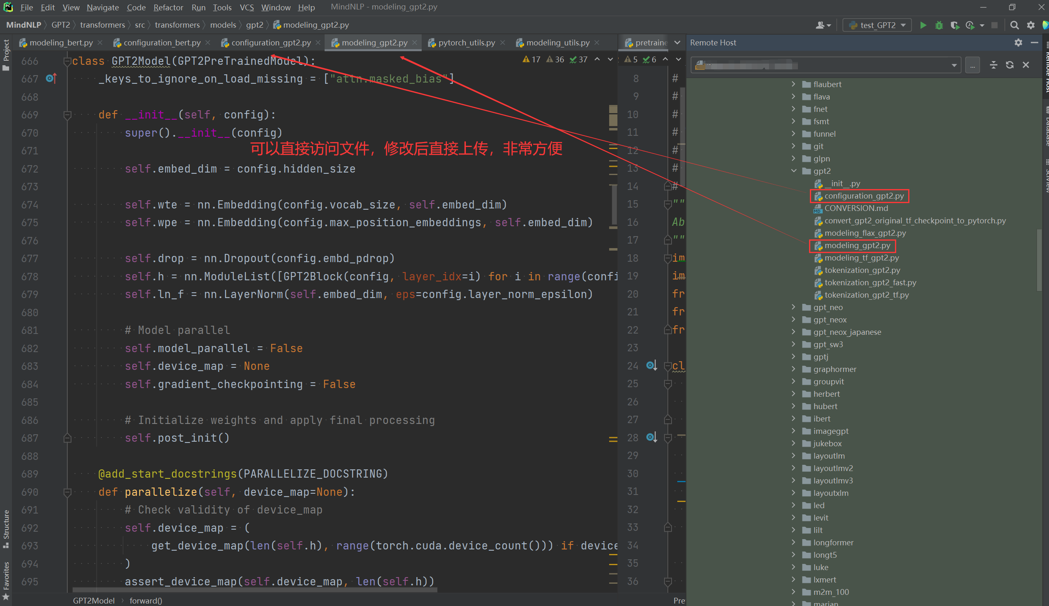Open Remote Host panel gear options
1049x606 pixels.
click(1018, 43)
